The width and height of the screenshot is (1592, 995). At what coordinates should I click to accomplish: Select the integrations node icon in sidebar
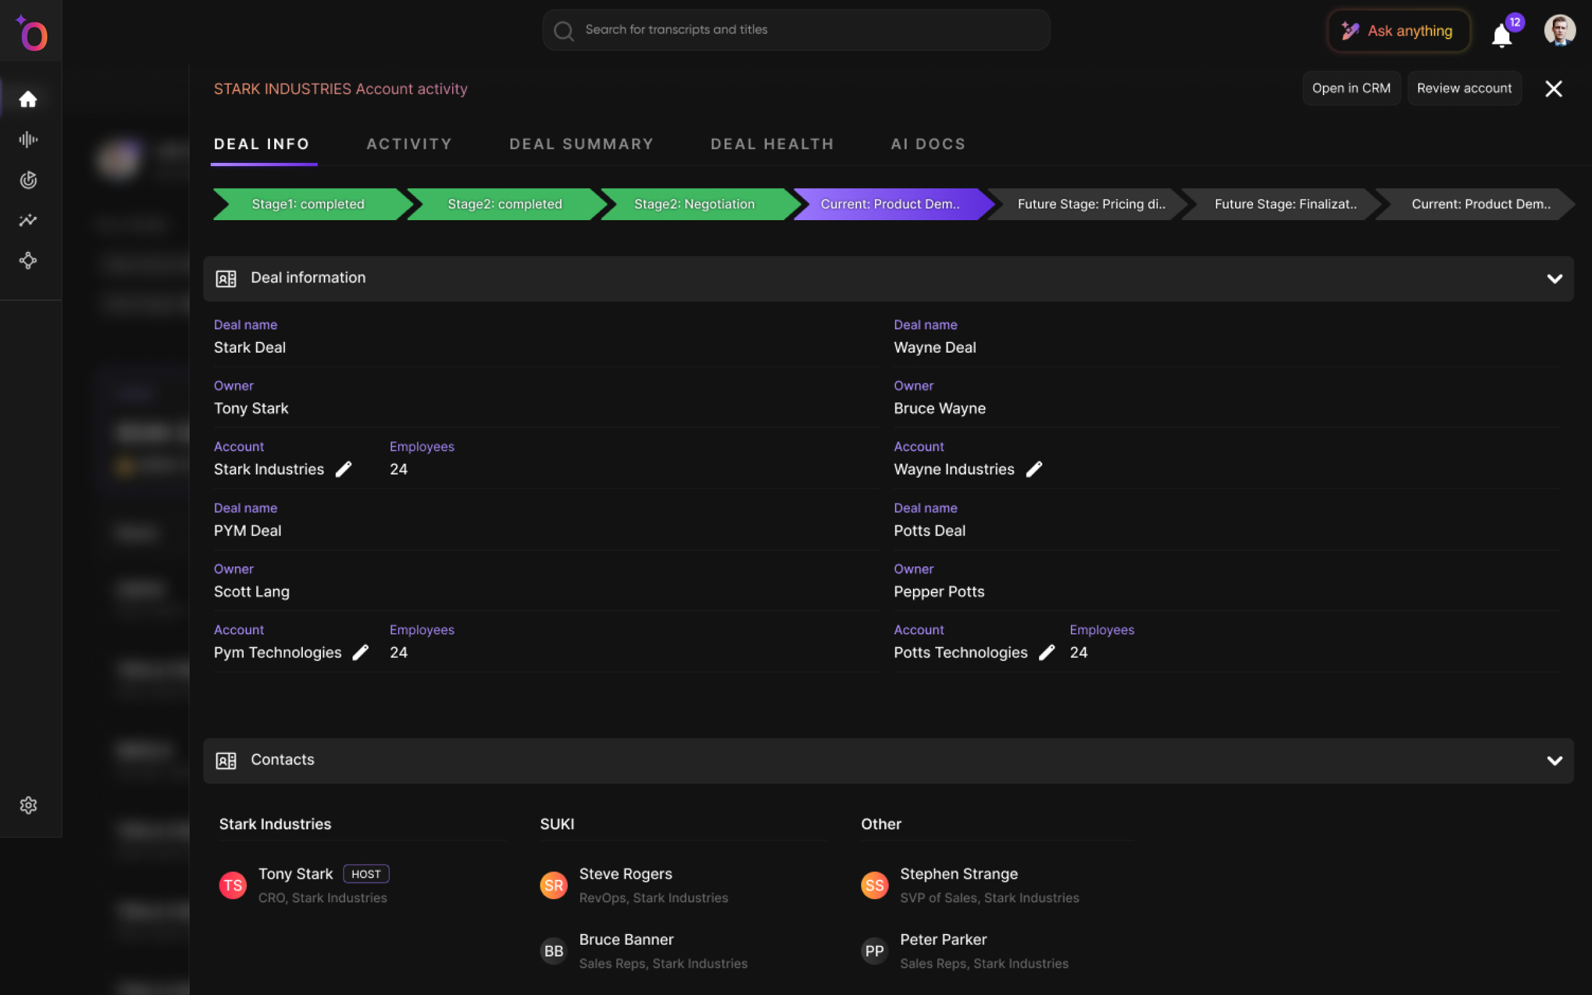tap(28, 261)
